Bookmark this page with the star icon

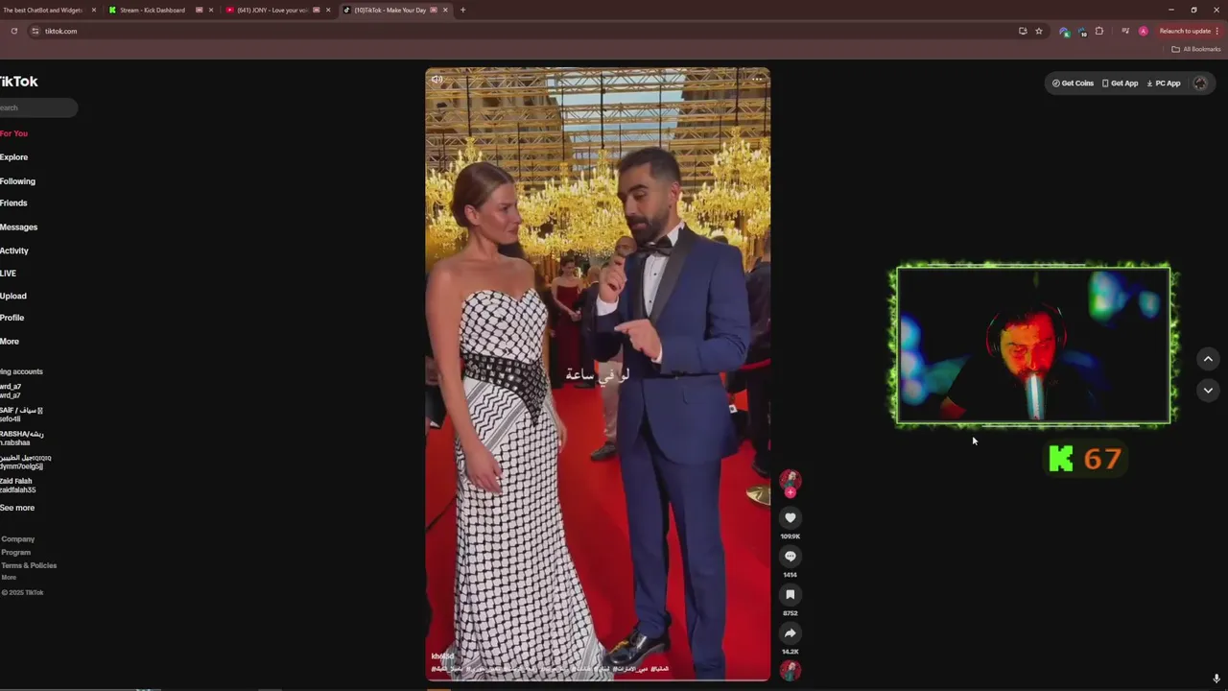pyautogui.click(x=1039, y=31)
